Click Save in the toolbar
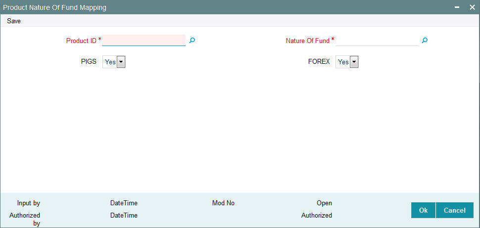480x228 pixels. point(14,21)
